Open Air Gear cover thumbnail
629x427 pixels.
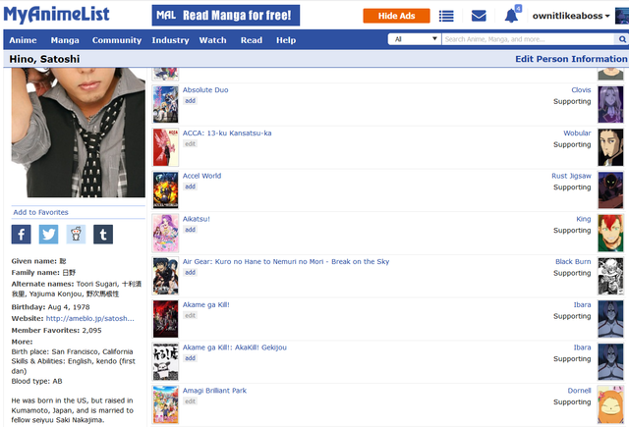point(166,276)
